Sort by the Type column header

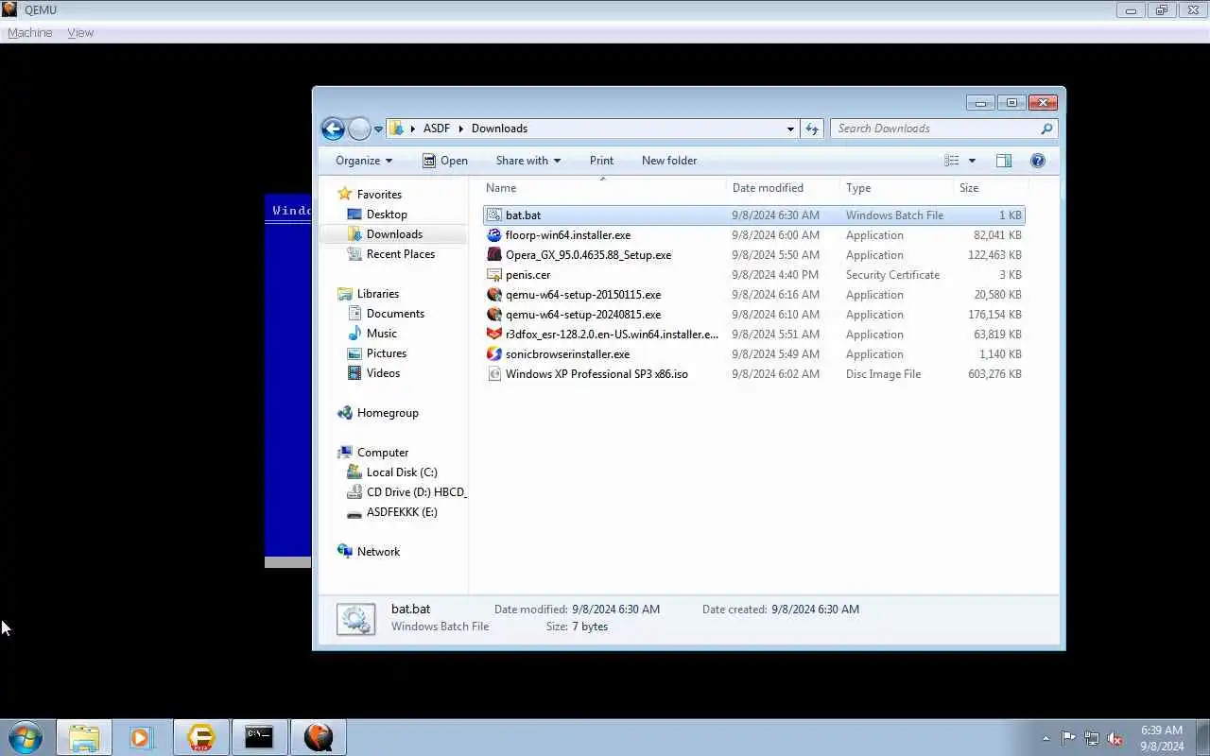pos(896,188)
